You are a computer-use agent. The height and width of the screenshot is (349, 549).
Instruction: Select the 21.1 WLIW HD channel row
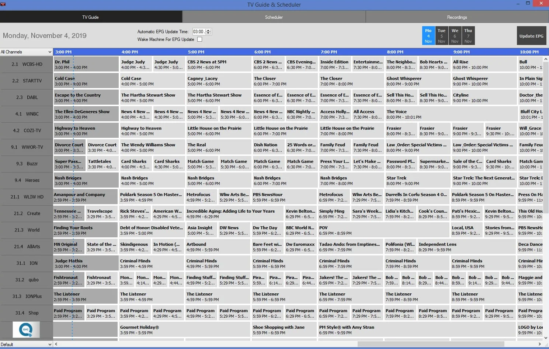(x=27, y=197)
